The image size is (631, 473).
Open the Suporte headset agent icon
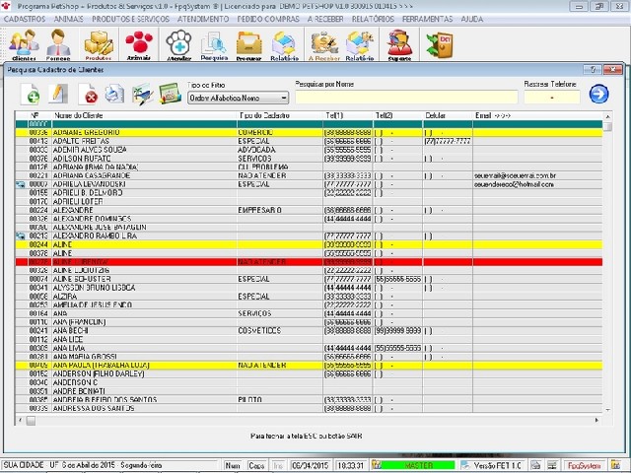point(399,44)
